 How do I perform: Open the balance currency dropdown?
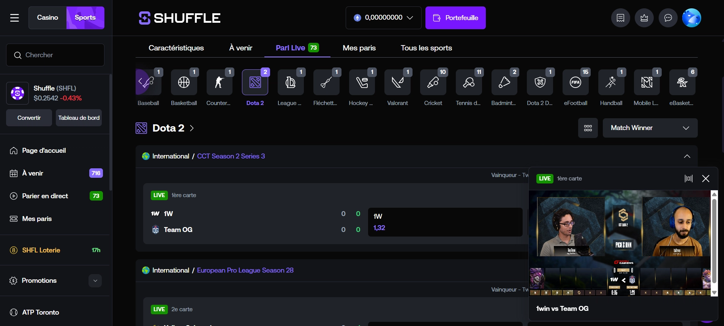pyautogui.click(x=384, y=18)
